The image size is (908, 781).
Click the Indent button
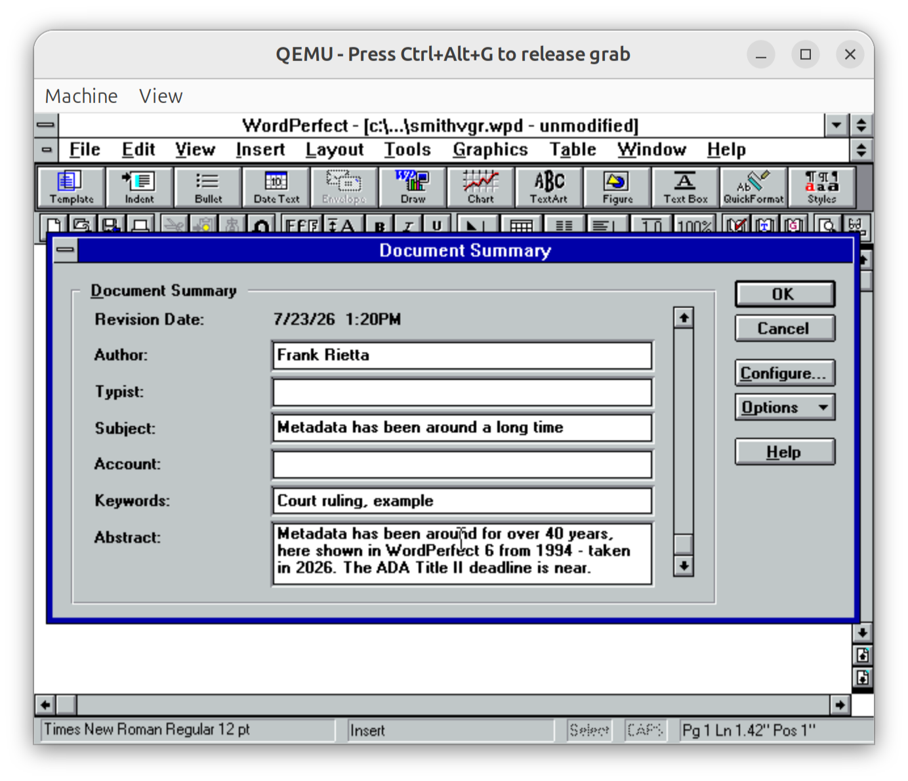click(139, 187)
